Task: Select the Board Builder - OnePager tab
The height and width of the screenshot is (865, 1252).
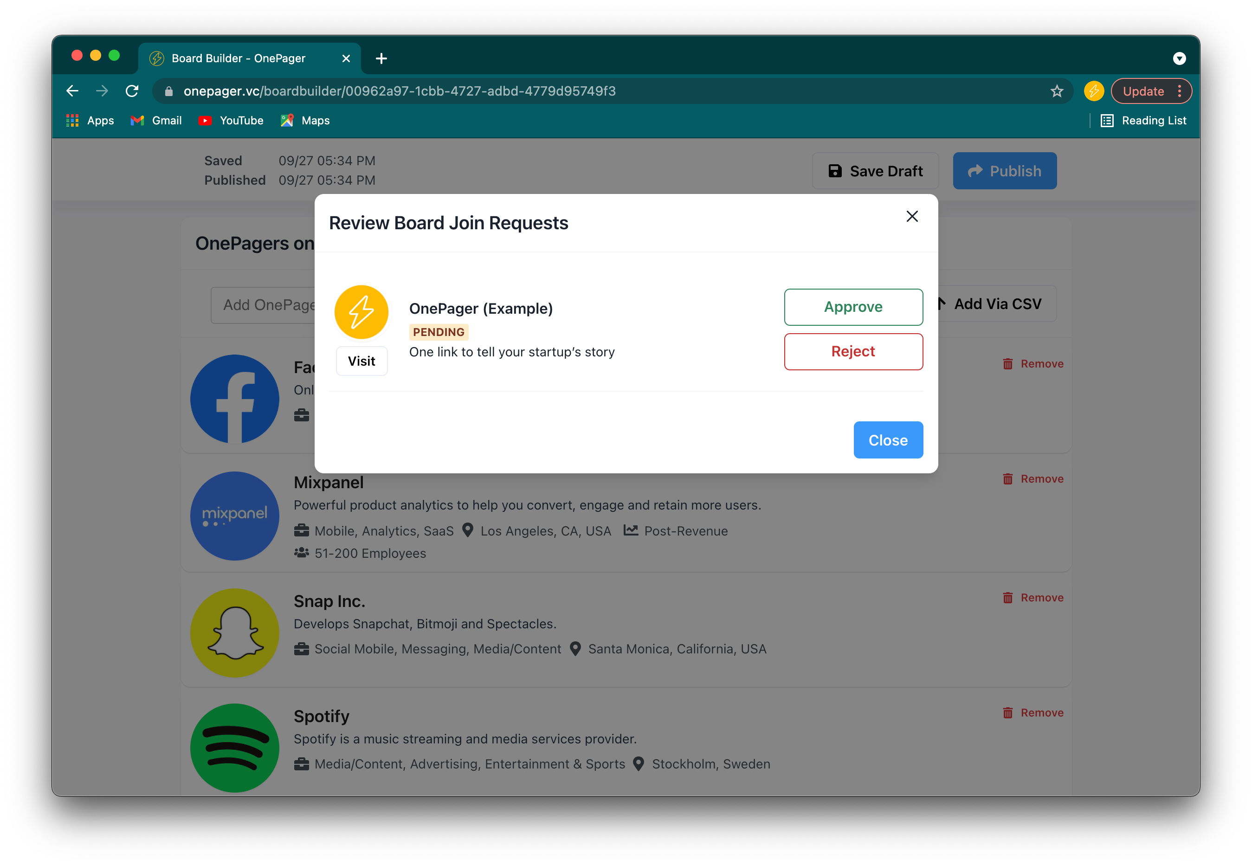Action: [x=239, y=58]
